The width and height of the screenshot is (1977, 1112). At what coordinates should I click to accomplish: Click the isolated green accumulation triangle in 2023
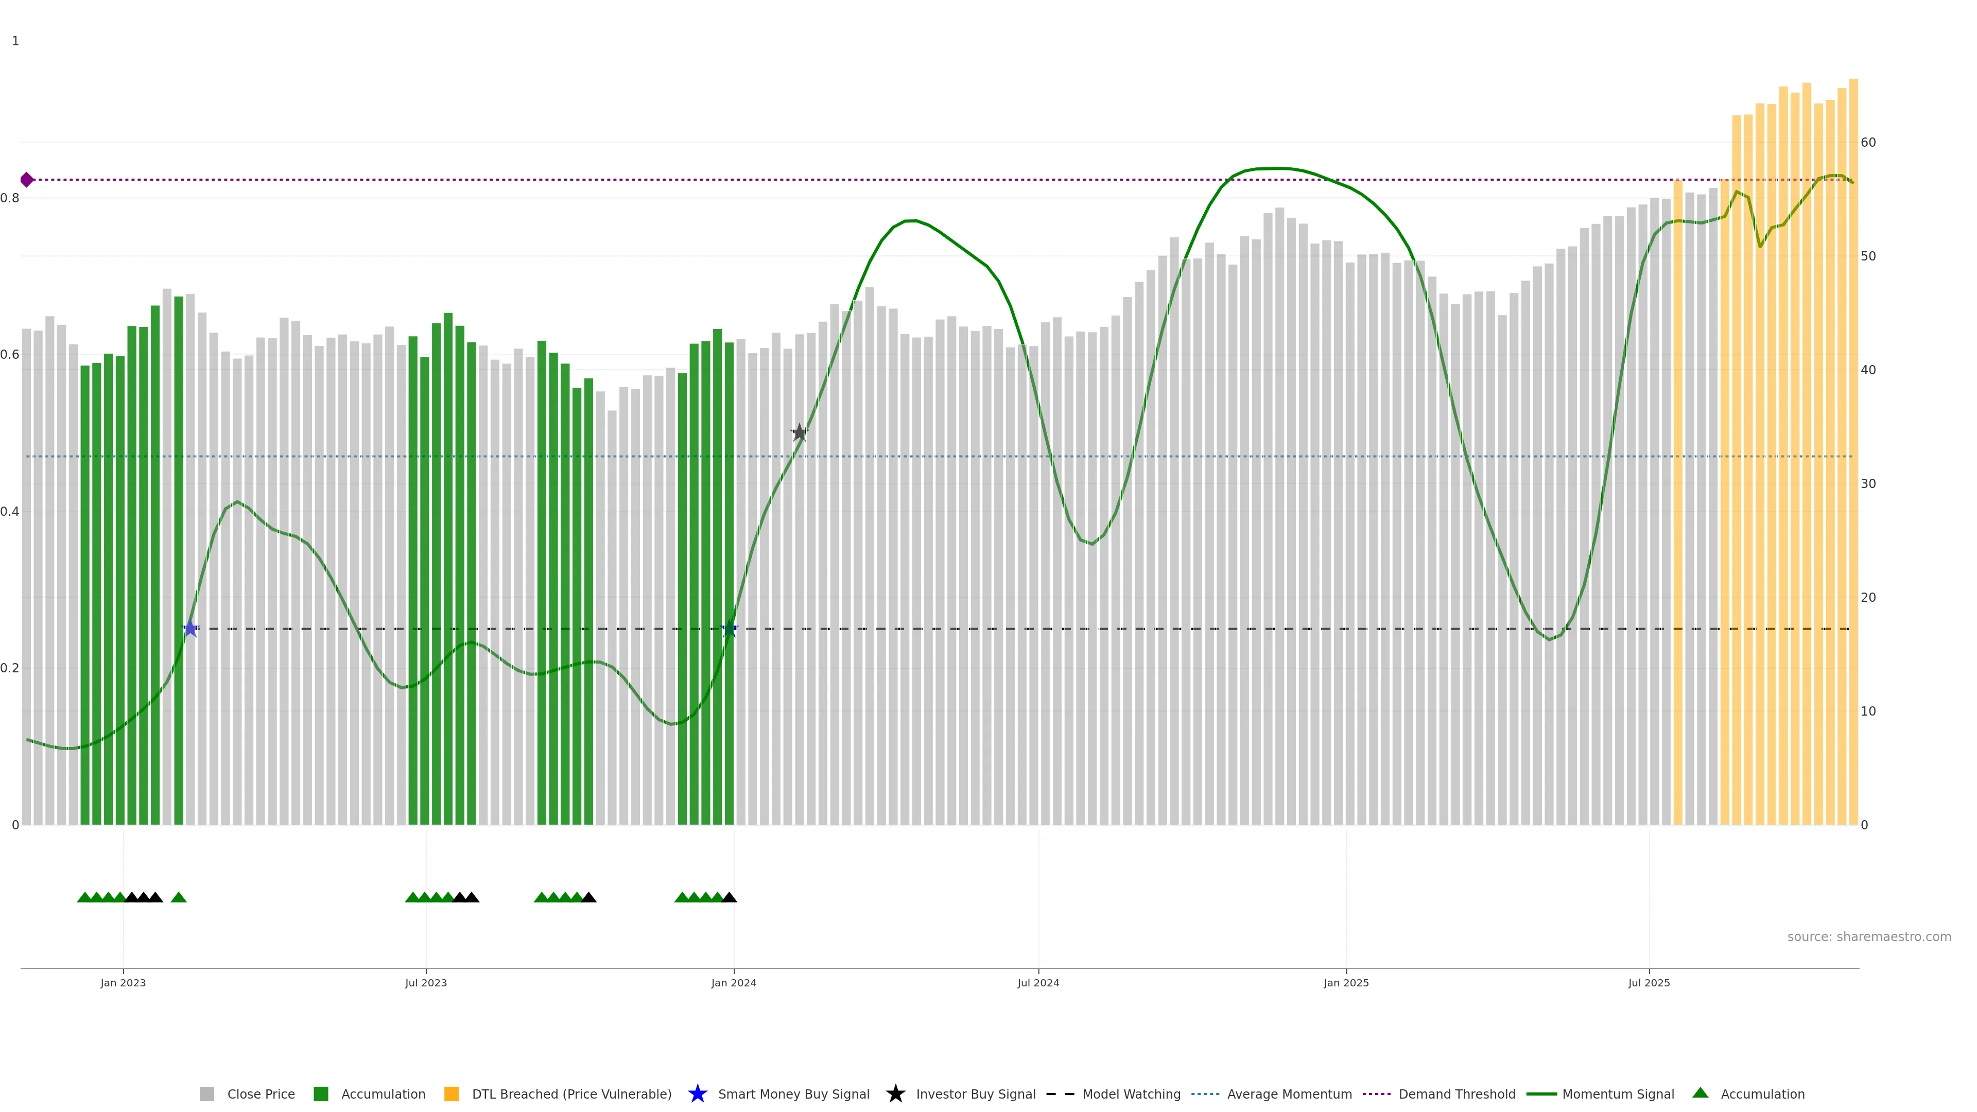(179, 897)
